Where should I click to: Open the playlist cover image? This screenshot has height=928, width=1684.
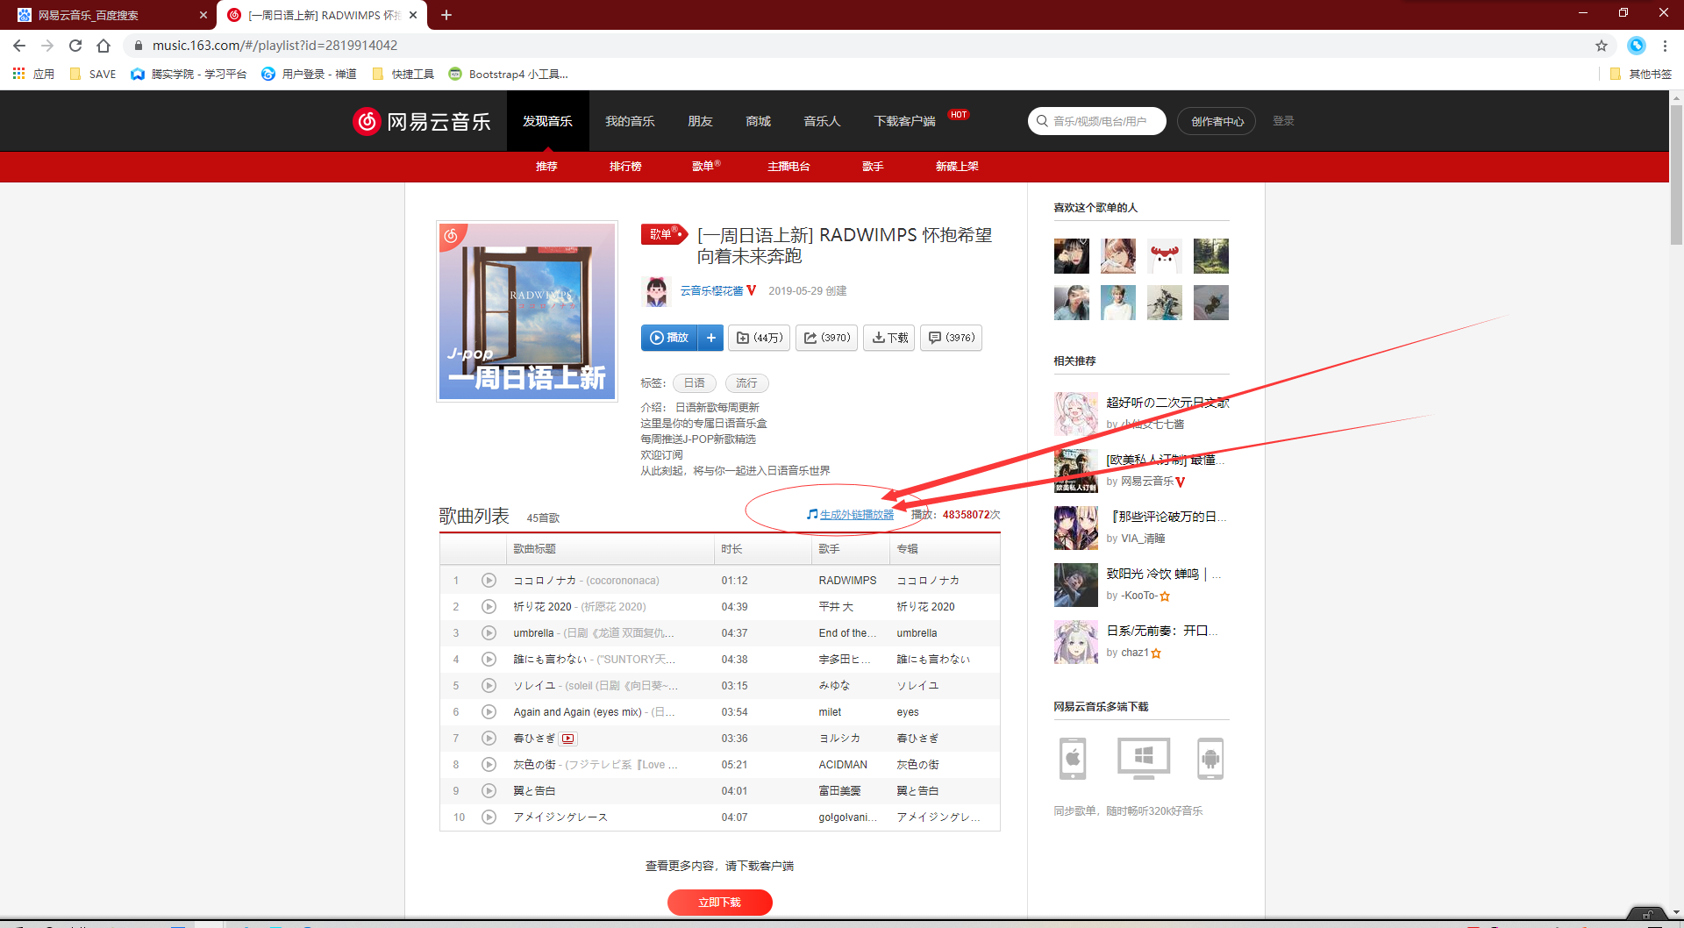coord(527,311)
